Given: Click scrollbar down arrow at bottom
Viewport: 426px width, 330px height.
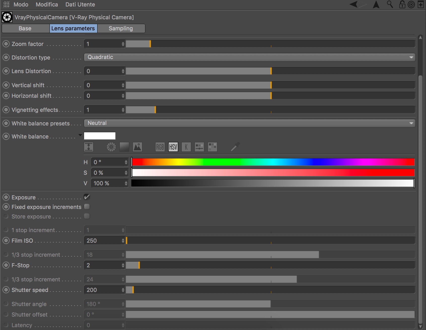Looking at the screenshot, I should pyautogui.click(x=420, y=326).
